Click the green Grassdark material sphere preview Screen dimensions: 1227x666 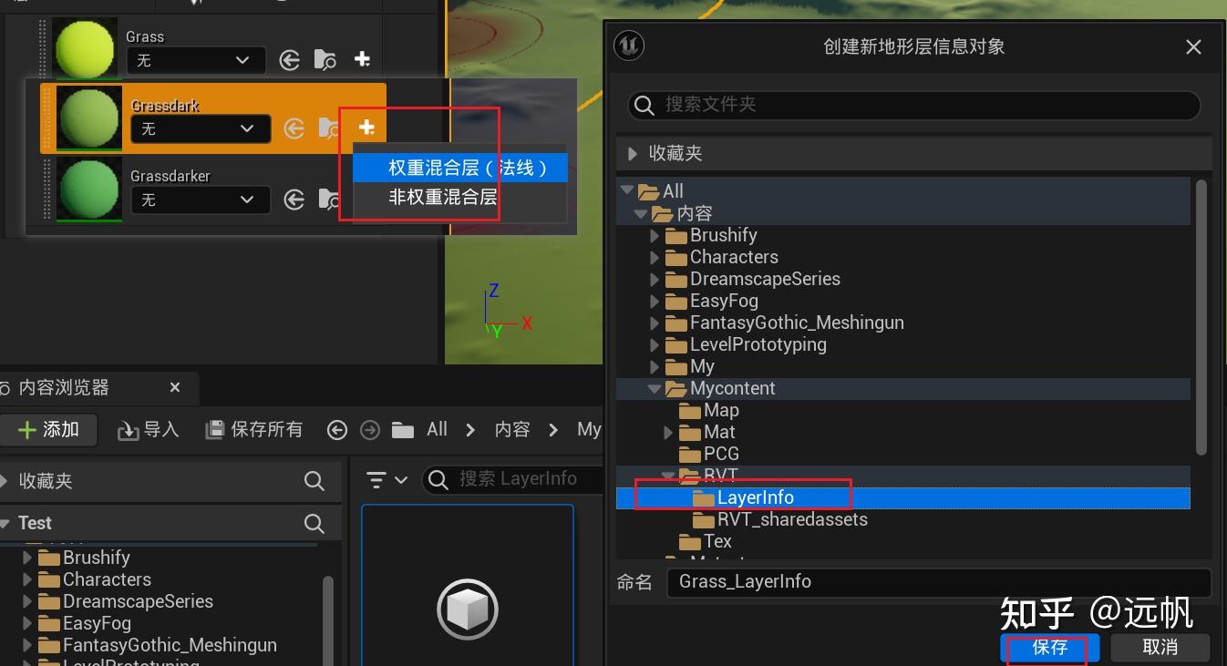88,118
